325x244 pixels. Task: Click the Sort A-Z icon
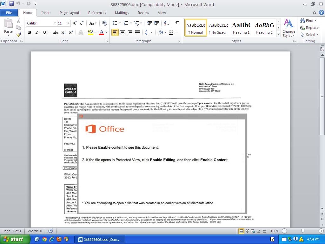click(x=166, y=23)
